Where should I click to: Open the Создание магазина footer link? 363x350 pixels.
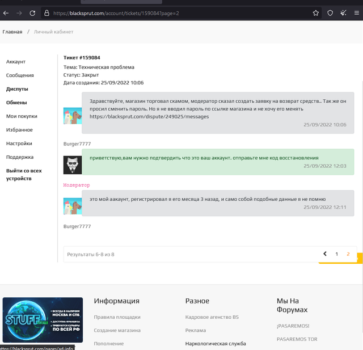[x=117, y=330]
